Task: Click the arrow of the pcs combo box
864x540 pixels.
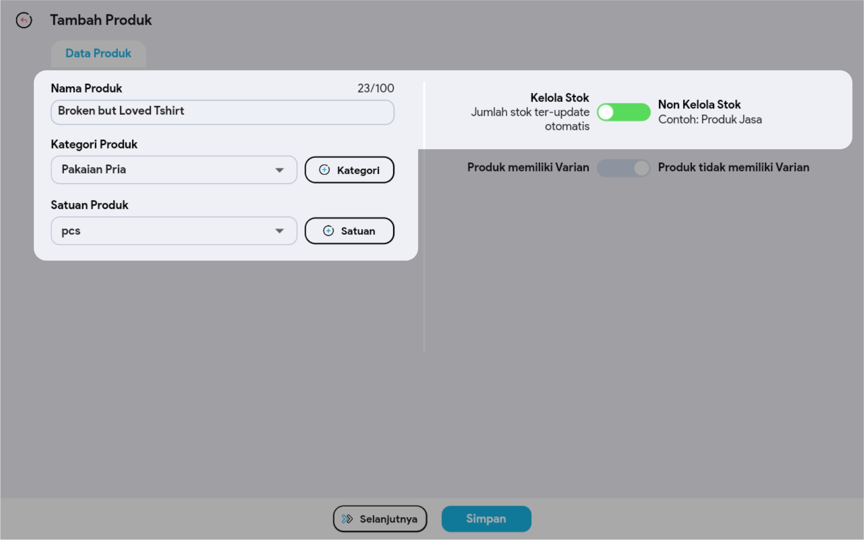Action: (279, 231)
